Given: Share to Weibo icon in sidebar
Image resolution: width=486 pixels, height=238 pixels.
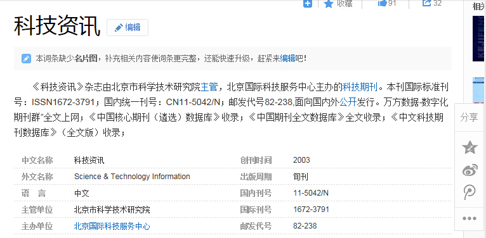Looking at the screenshot, I should point(470,170).
